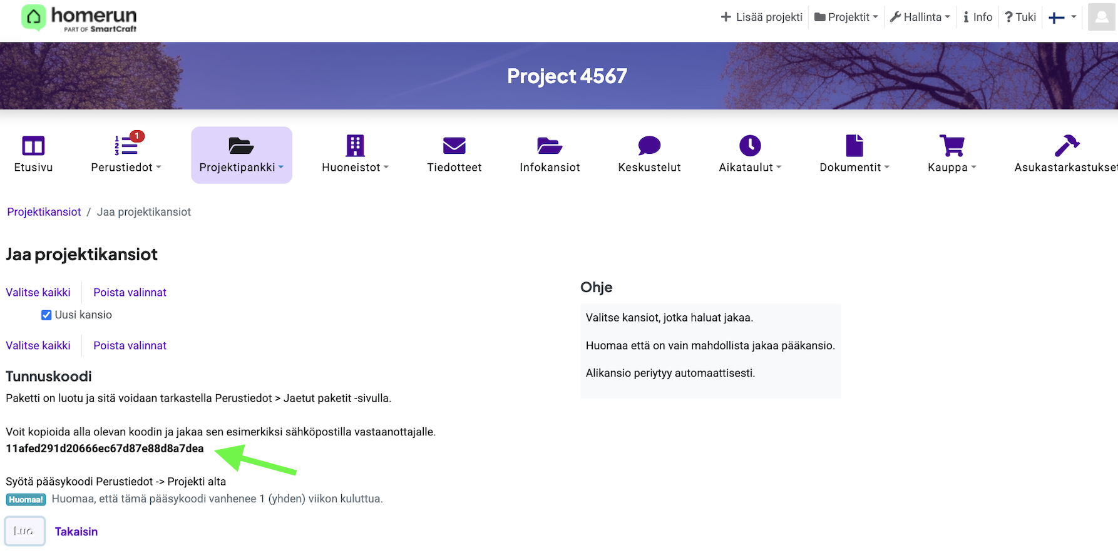The width and height of the screenshot is (1118, 558).
Task: Expand the Aikataulut dropdown
Action: (x=749, y=154)
